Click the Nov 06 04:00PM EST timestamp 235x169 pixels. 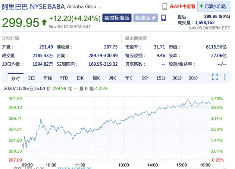point(70,26)
